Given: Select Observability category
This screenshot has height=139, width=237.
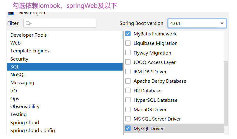Looking at the screenshot, I should (x=65, y=106).
